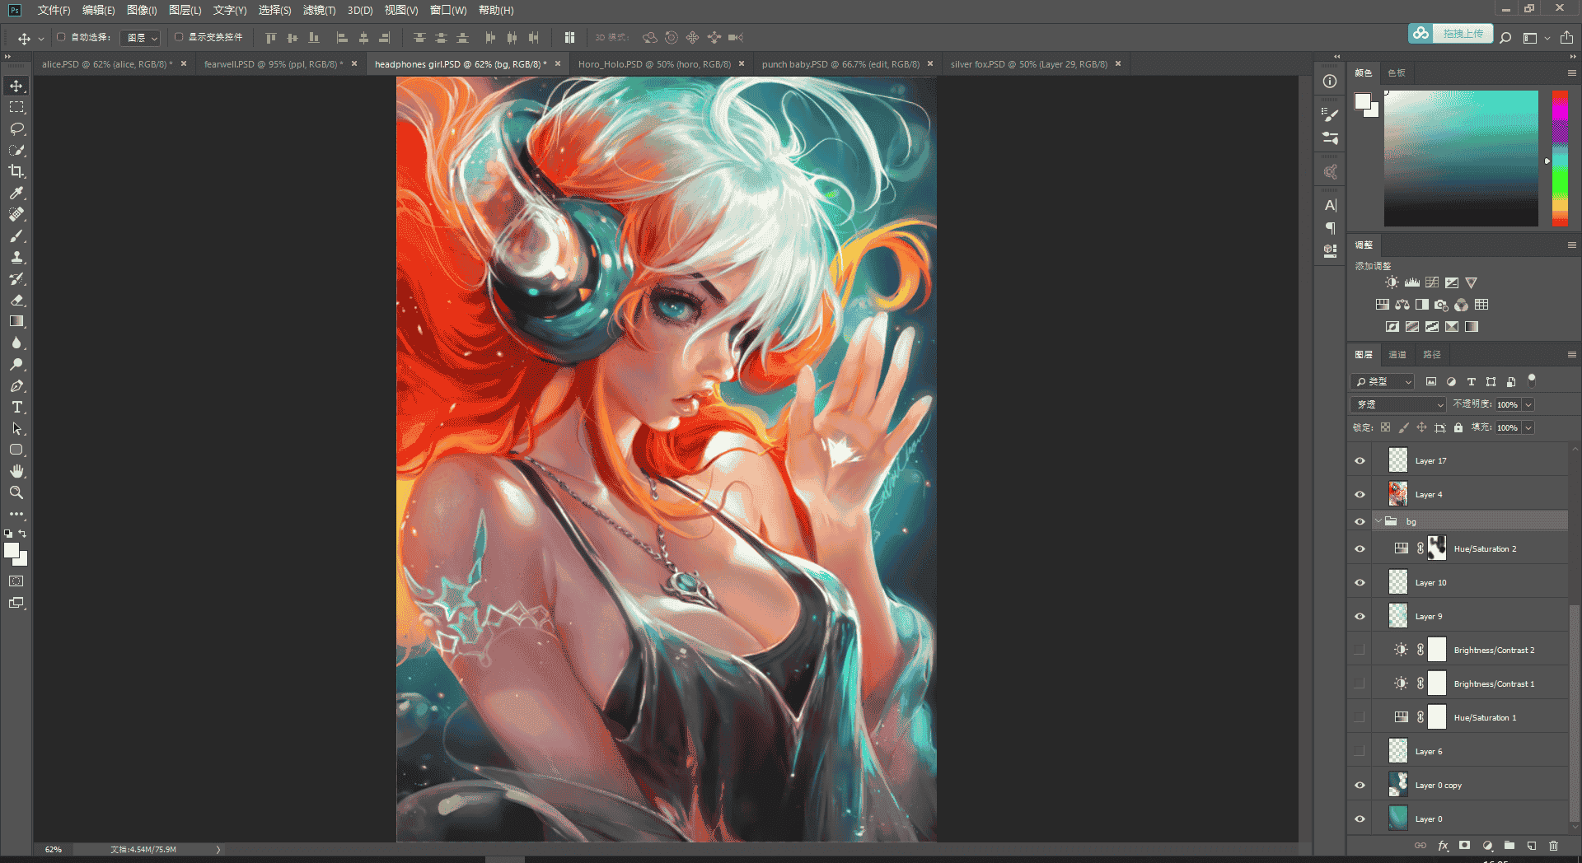Hide Layer 4 with its eye icon

pyautogui.click(x=1360, y=494)
